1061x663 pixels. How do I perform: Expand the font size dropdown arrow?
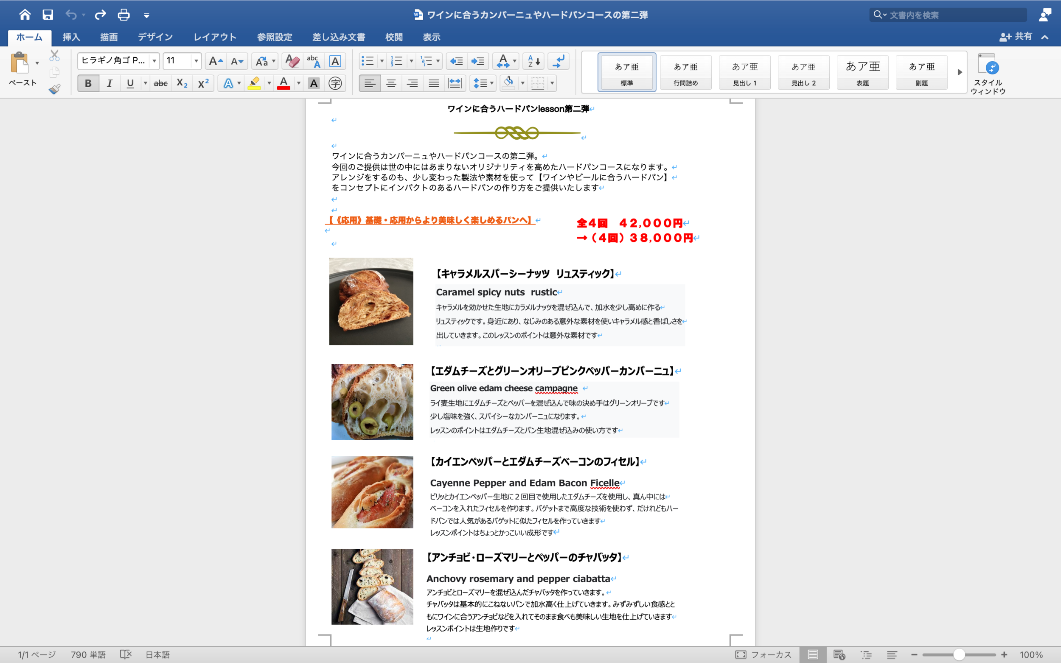(x=196, y=61)
